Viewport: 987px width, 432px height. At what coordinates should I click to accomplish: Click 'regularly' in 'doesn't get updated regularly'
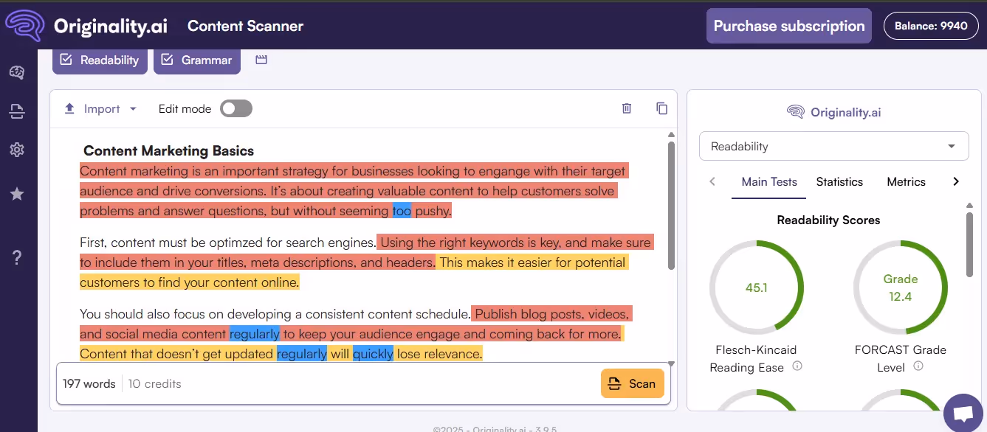[302, 354]
